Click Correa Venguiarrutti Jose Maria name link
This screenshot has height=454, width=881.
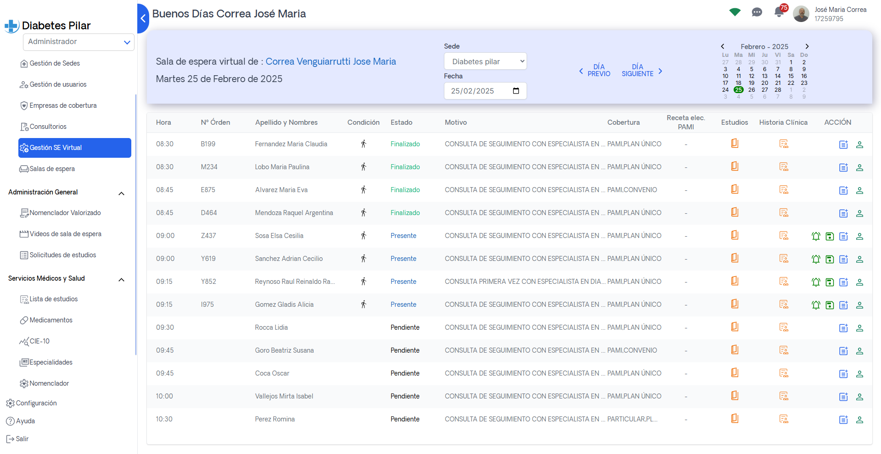tap(331, 61)
